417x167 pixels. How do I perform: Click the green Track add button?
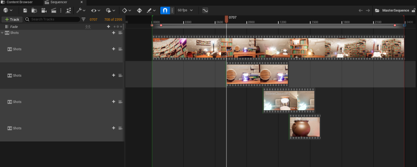click(12, 19)
